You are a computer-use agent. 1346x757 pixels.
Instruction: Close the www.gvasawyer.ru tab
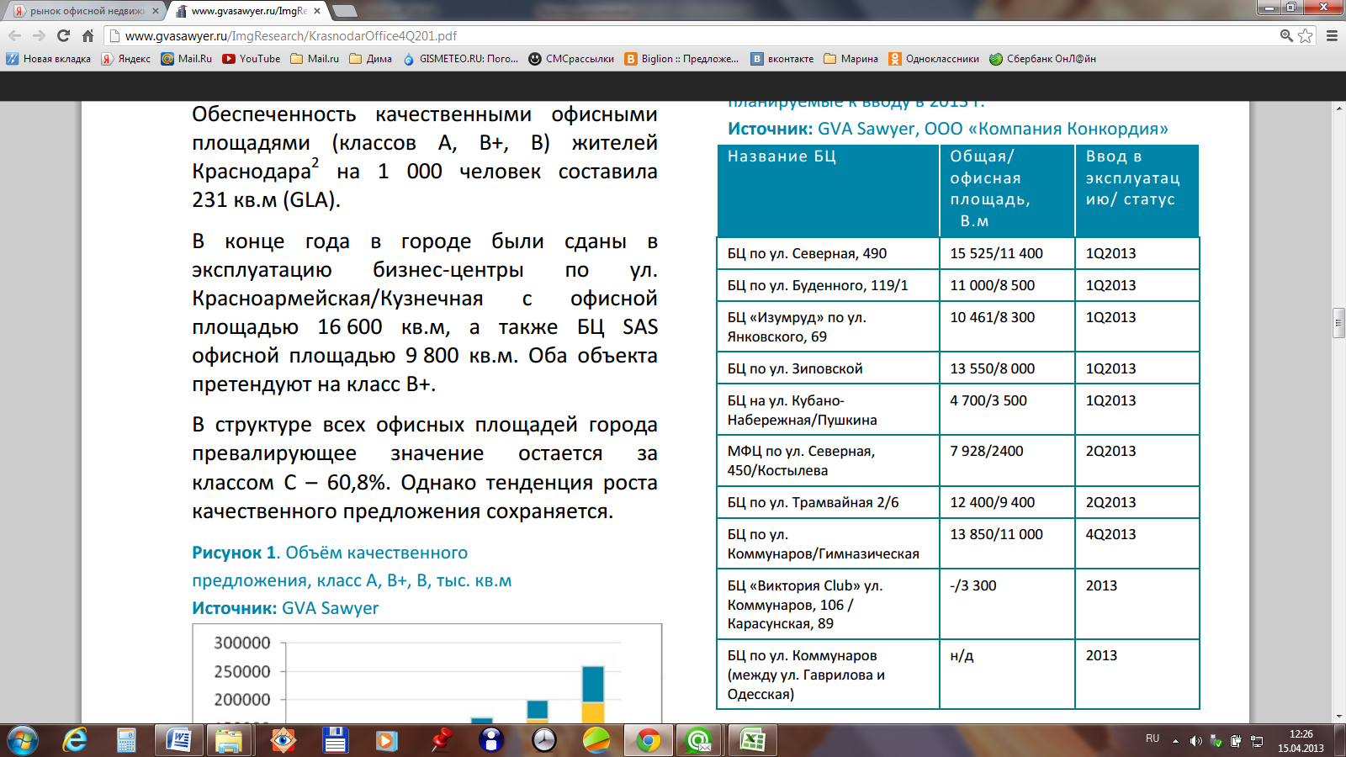pos(316,11)
